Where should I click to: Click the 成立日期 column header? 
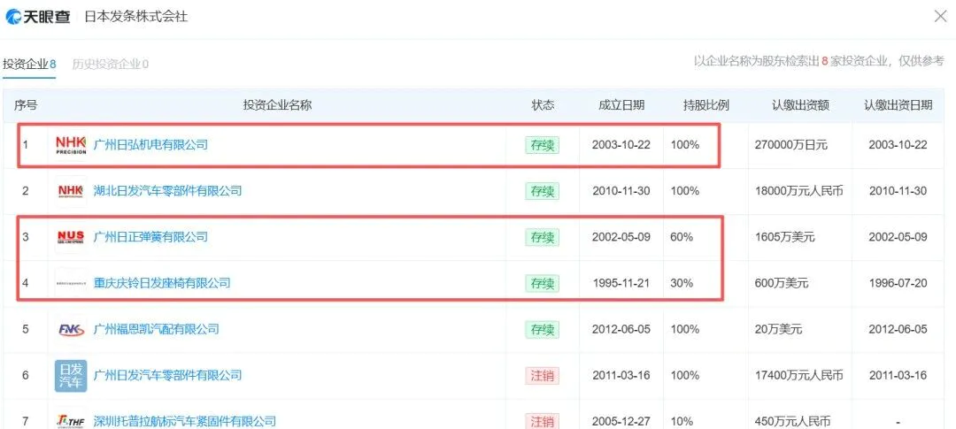(621, 105)
